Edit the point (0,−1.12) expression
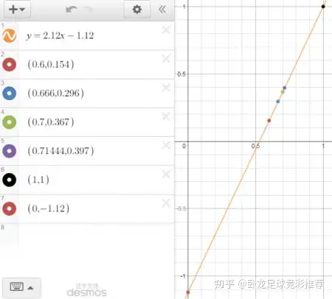Image resolution: width=332 pixels, height=299 pixels. (x=49, y=208)
